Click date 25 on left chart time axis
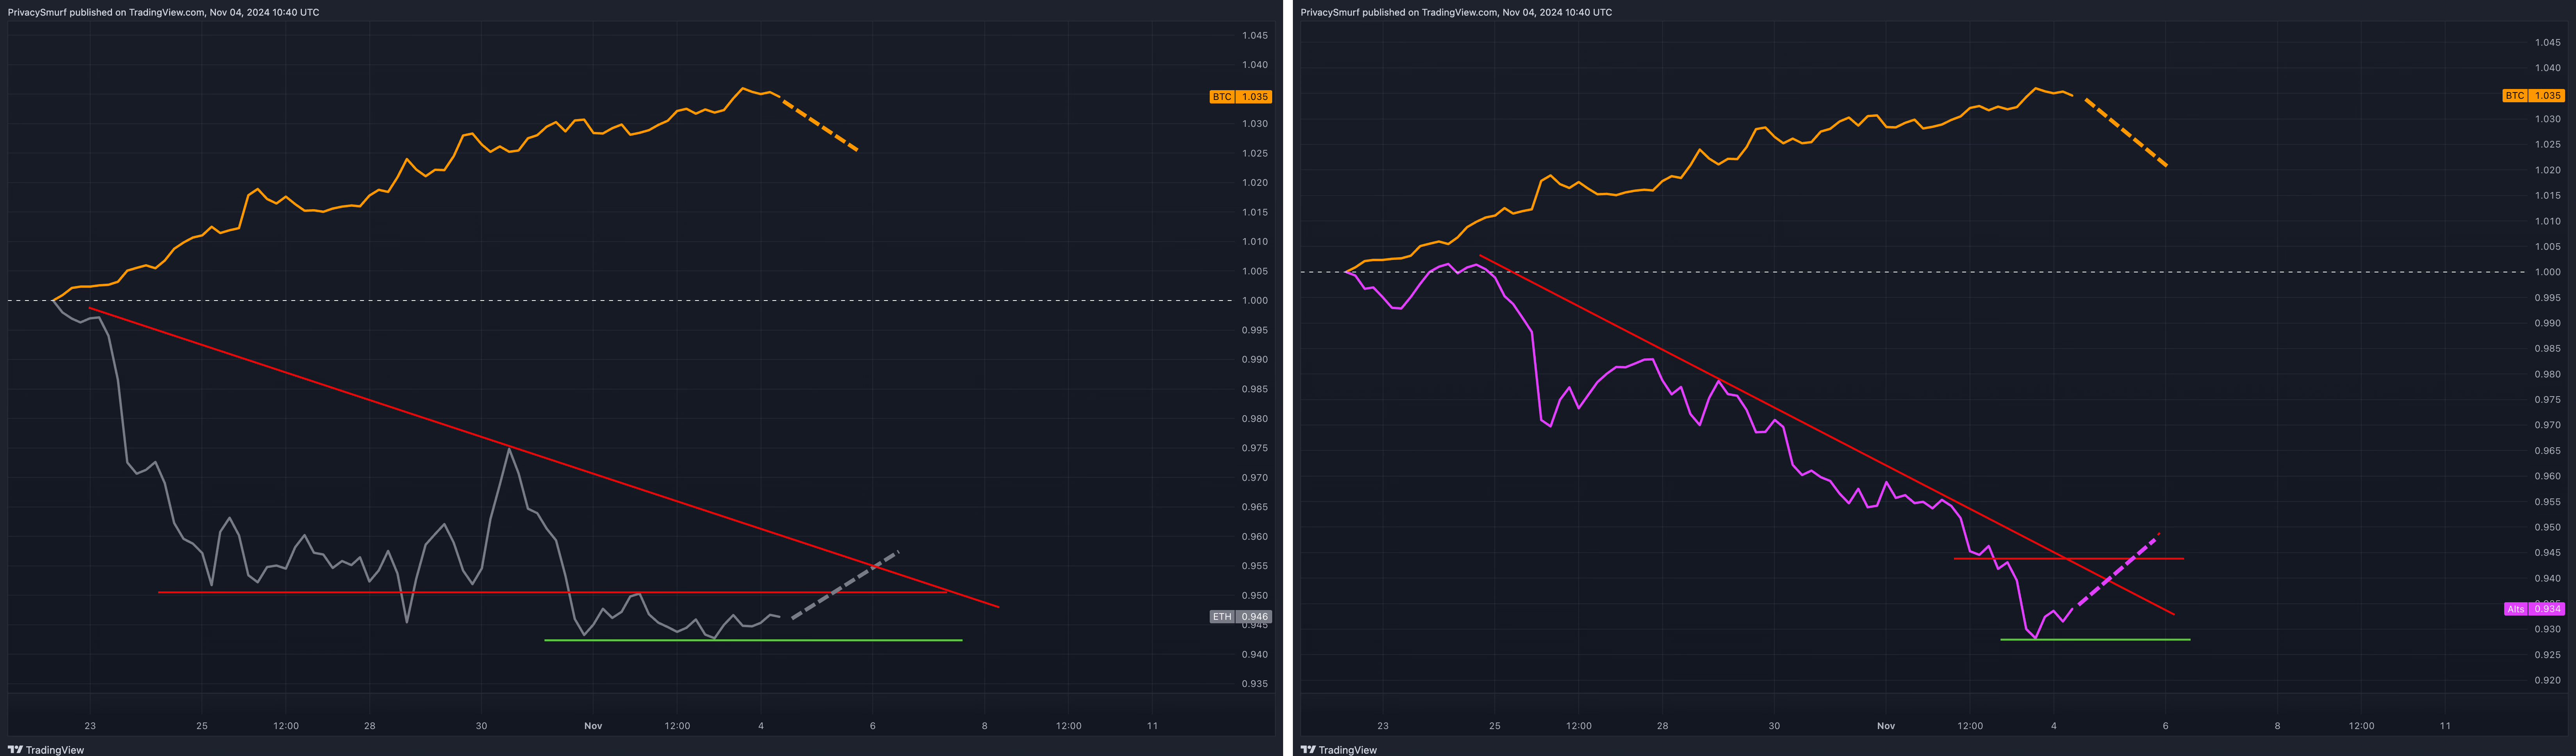 [202, 726]
